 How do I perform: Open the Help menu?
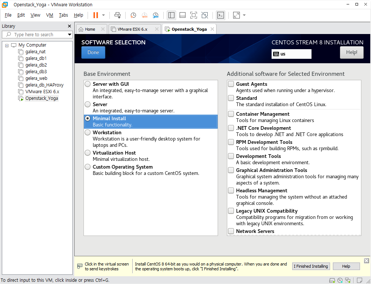point(79,15)
